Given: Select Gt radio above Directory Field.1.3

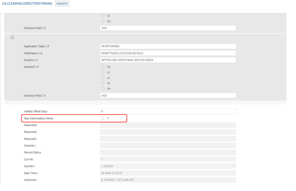Looking at the screenshot, I should pyautogui.click(x=103, y=16).
